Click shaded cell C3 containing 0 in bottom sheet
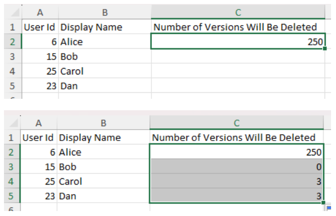This screenshot has height=216, width=336. (x=237, y=166)
